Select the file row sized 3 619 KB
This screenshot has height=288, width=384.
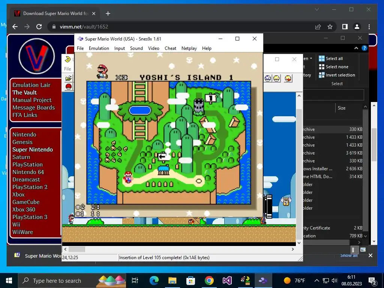(333, 153)
